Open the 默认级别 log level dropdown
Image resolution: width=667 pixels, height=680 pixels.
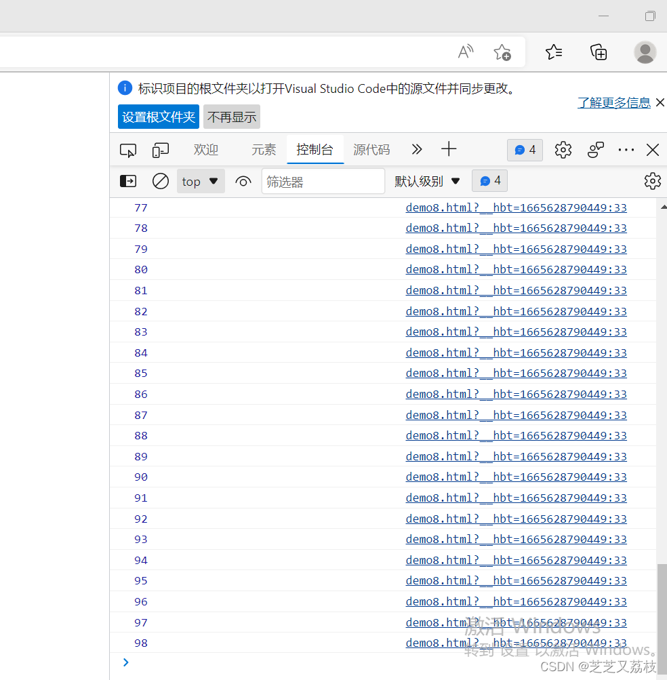[x=427, y=181]
